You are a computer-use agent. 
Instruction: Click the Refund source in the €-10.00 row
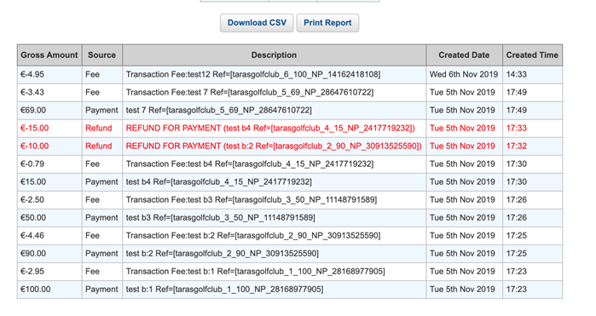click(98, 146)
